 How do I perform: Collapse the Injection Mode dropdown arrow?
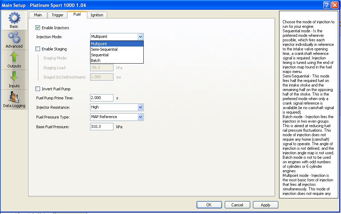(140, 37)
